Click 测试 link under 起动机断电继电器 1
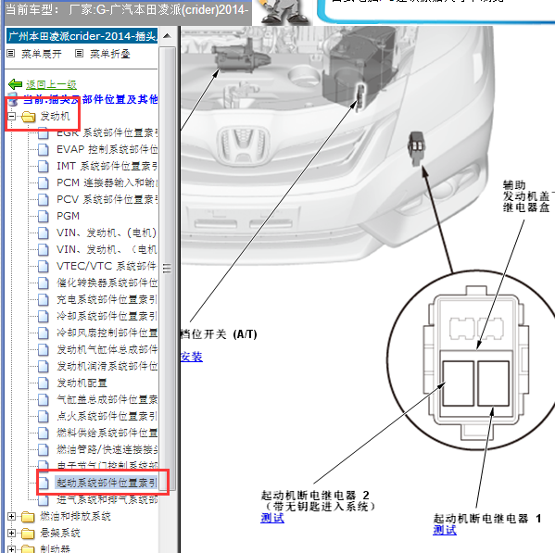 (x=445, y=530)
